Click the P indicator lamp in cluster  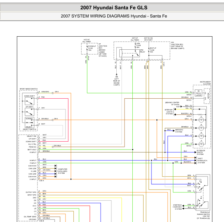(201, 144)
